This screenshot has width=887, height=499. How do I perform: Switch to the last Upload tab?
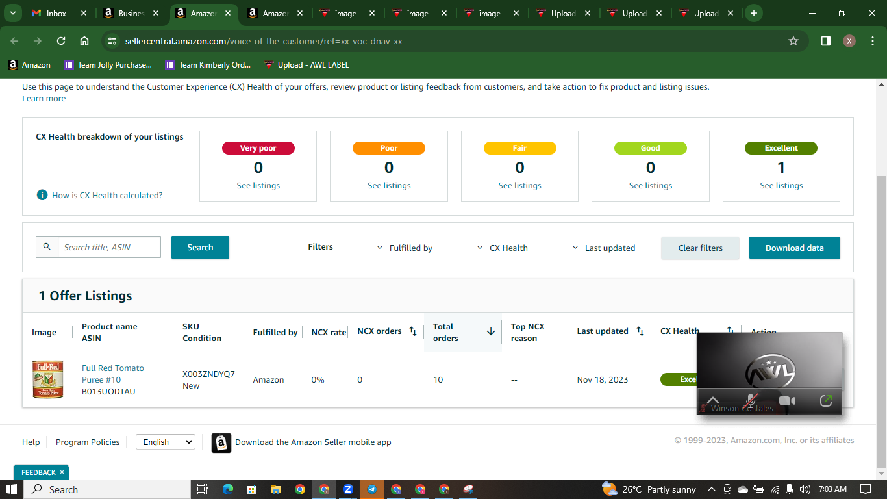tap(706, 13)
